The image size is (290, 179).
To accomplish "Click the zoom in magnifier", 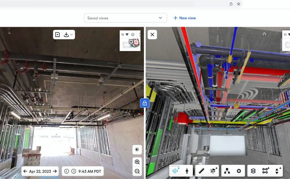I will coord(137,162).
